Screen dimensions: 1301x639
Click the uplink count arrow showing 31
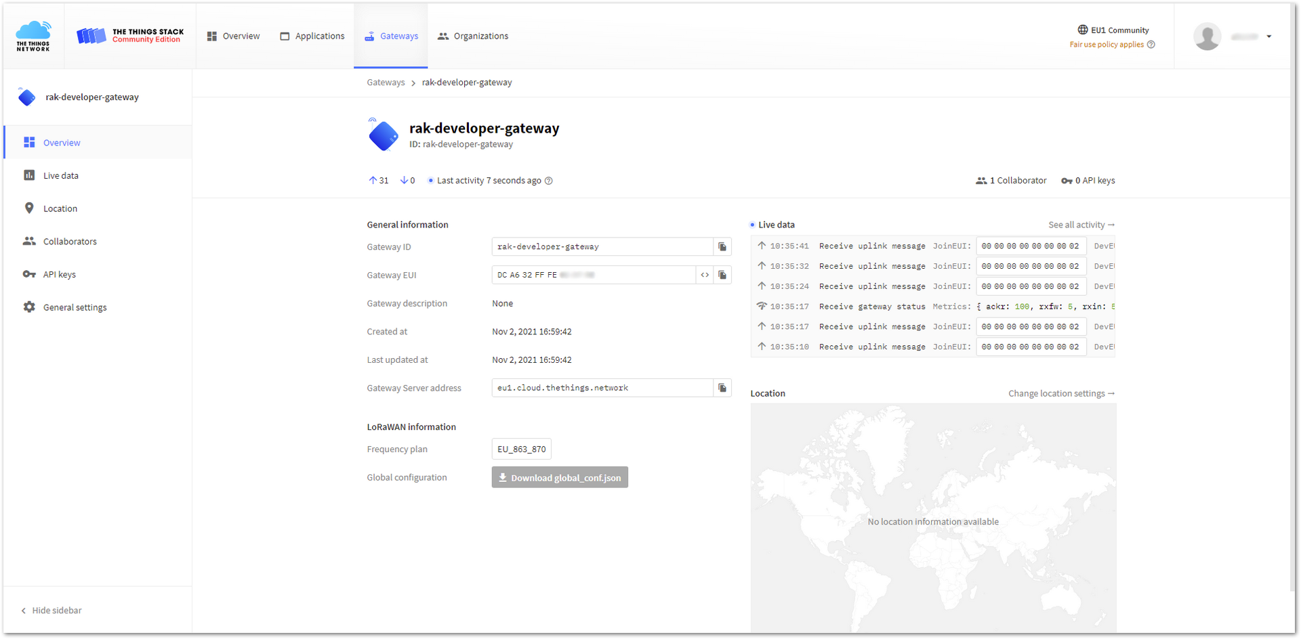click(378, 181)
